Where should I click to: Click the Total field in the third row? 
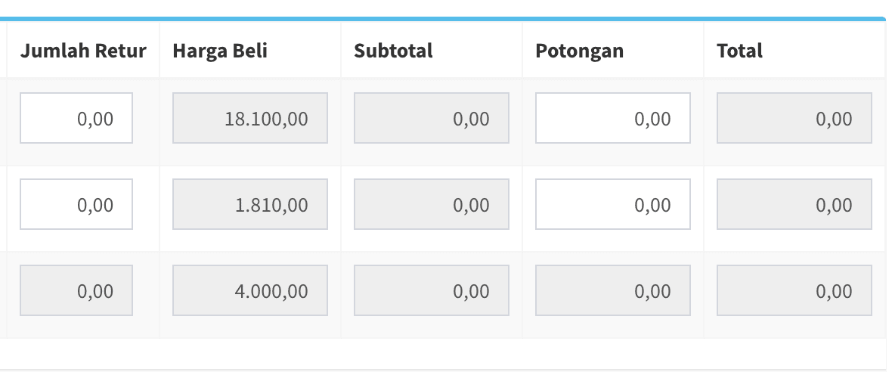(x=794, y=290)
